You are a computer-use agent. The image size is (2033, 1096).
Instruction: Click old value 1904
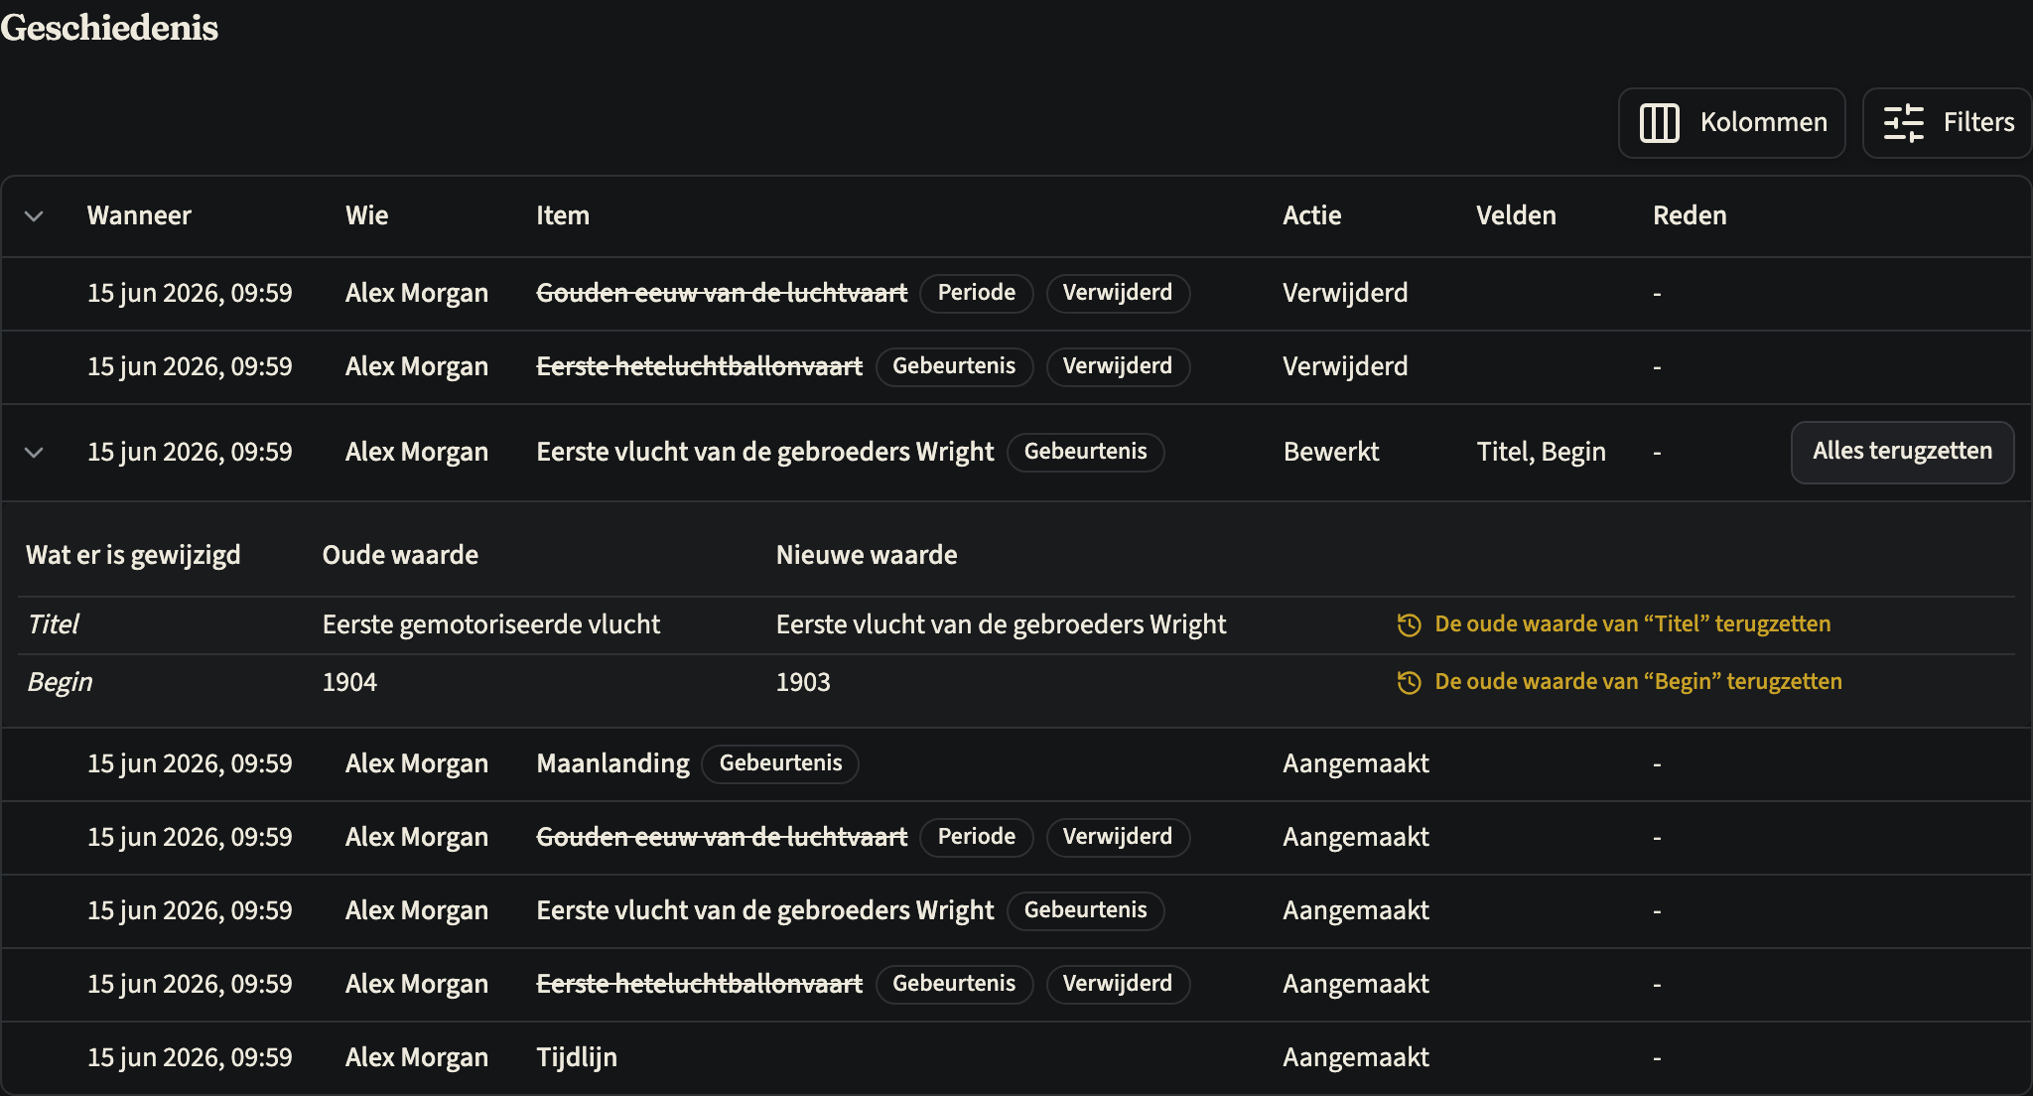[x=349, y=682]
